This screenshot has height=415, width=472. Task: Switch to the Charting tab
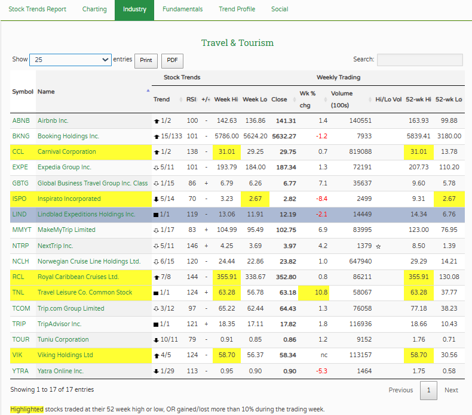click(94, 10)
